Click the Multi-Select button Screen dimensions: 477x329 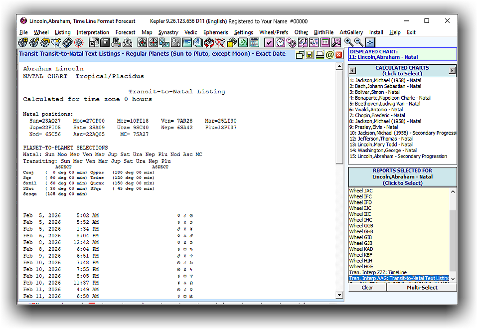coord(422,288)
